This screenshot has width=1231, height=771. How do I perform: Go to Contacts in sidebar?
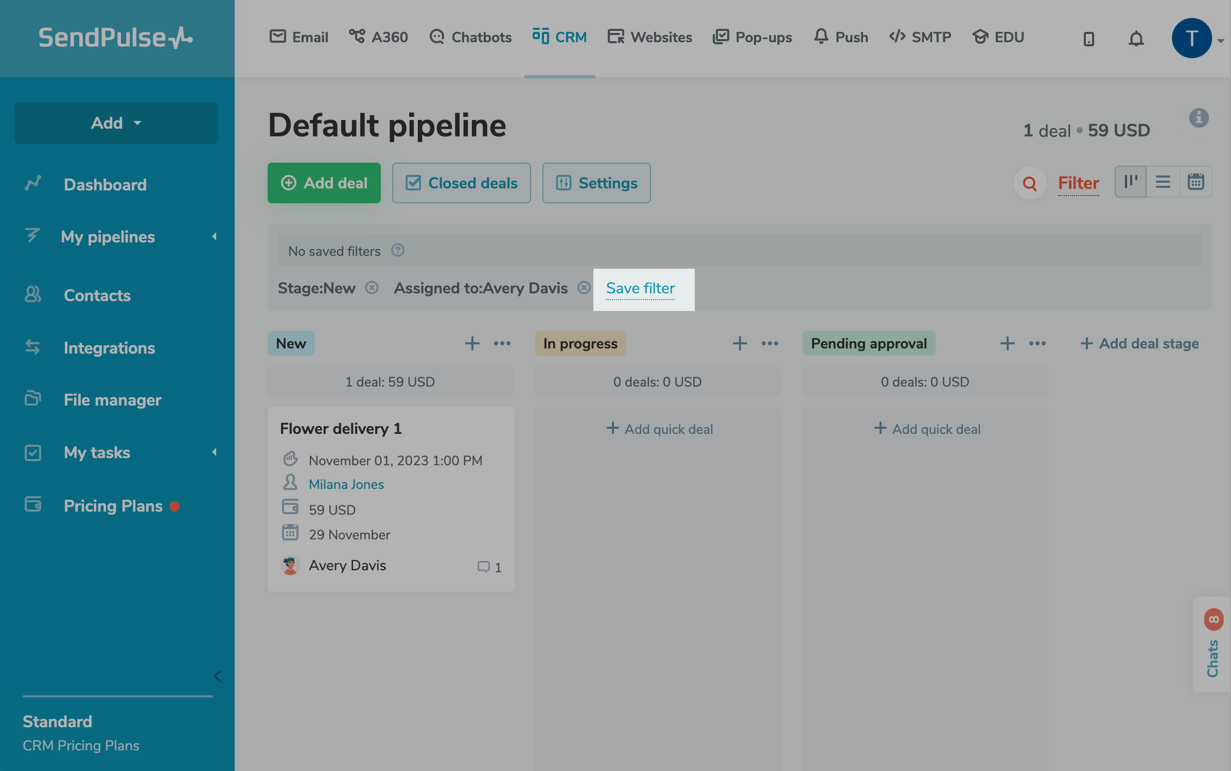(x=97, y=295)
